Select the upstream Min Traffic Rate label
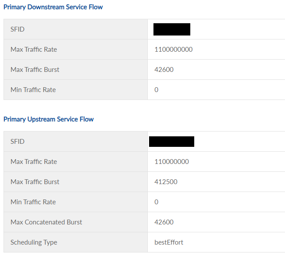 coord(33,202)
